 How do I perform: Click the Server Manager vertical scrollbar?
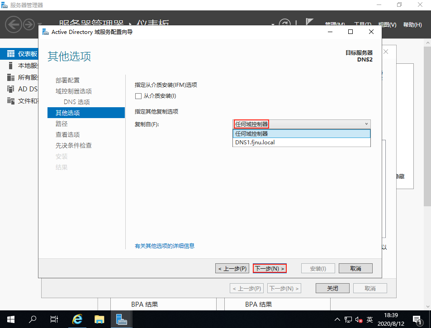(x=427, y=127)
